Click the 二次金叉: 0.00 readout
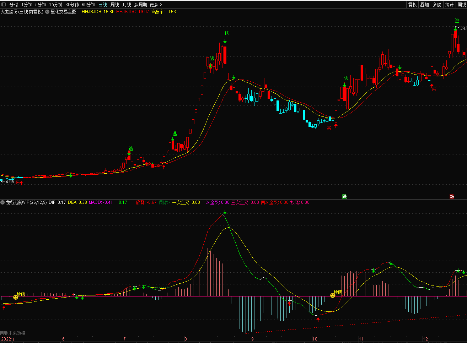This screenshot has width=467, height=343. [x=216, y=202]
